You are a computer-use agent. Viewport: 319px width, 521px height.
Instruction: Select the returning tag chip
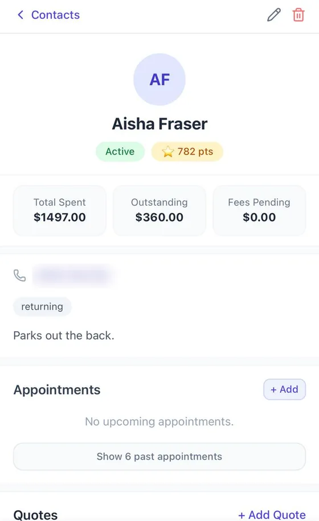pyautogui.click(x=42, y=306)
